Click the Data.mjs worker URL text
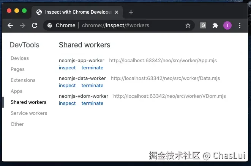 click(165, 78)
